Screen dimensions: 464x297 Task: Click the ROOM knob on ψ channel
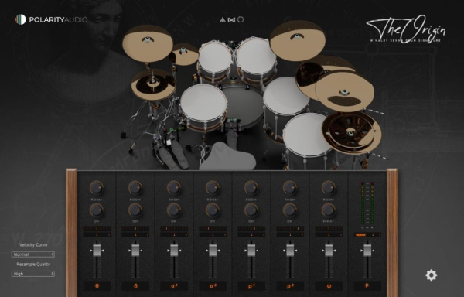329,187
